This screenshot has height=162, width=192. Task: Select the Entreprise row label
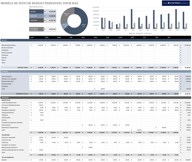click(x=5, y=55)
